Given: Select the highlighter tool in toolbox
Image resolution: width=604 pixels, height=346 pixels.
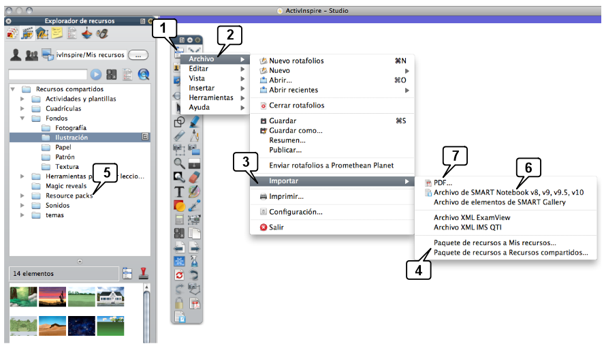Looking at the screenshot, I should coord(194,121).
